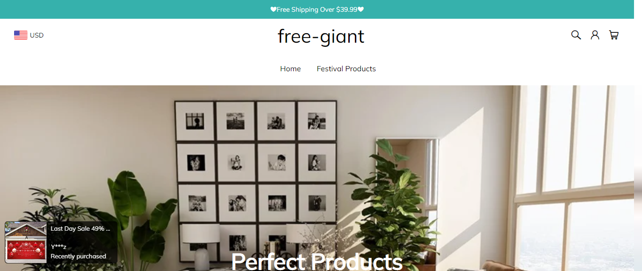Click the free-giant store logo
The image size is (642, 271).
321,37
